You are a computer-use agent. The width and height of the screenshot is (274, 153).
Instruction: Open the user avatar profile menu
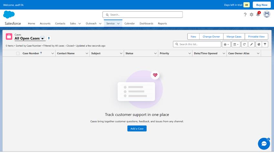pyautogui.click(x=267, y=14)
